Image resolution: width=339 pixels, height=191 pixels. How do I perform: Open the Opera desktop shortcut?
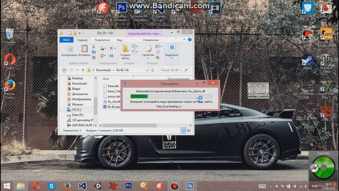[10, 62]
